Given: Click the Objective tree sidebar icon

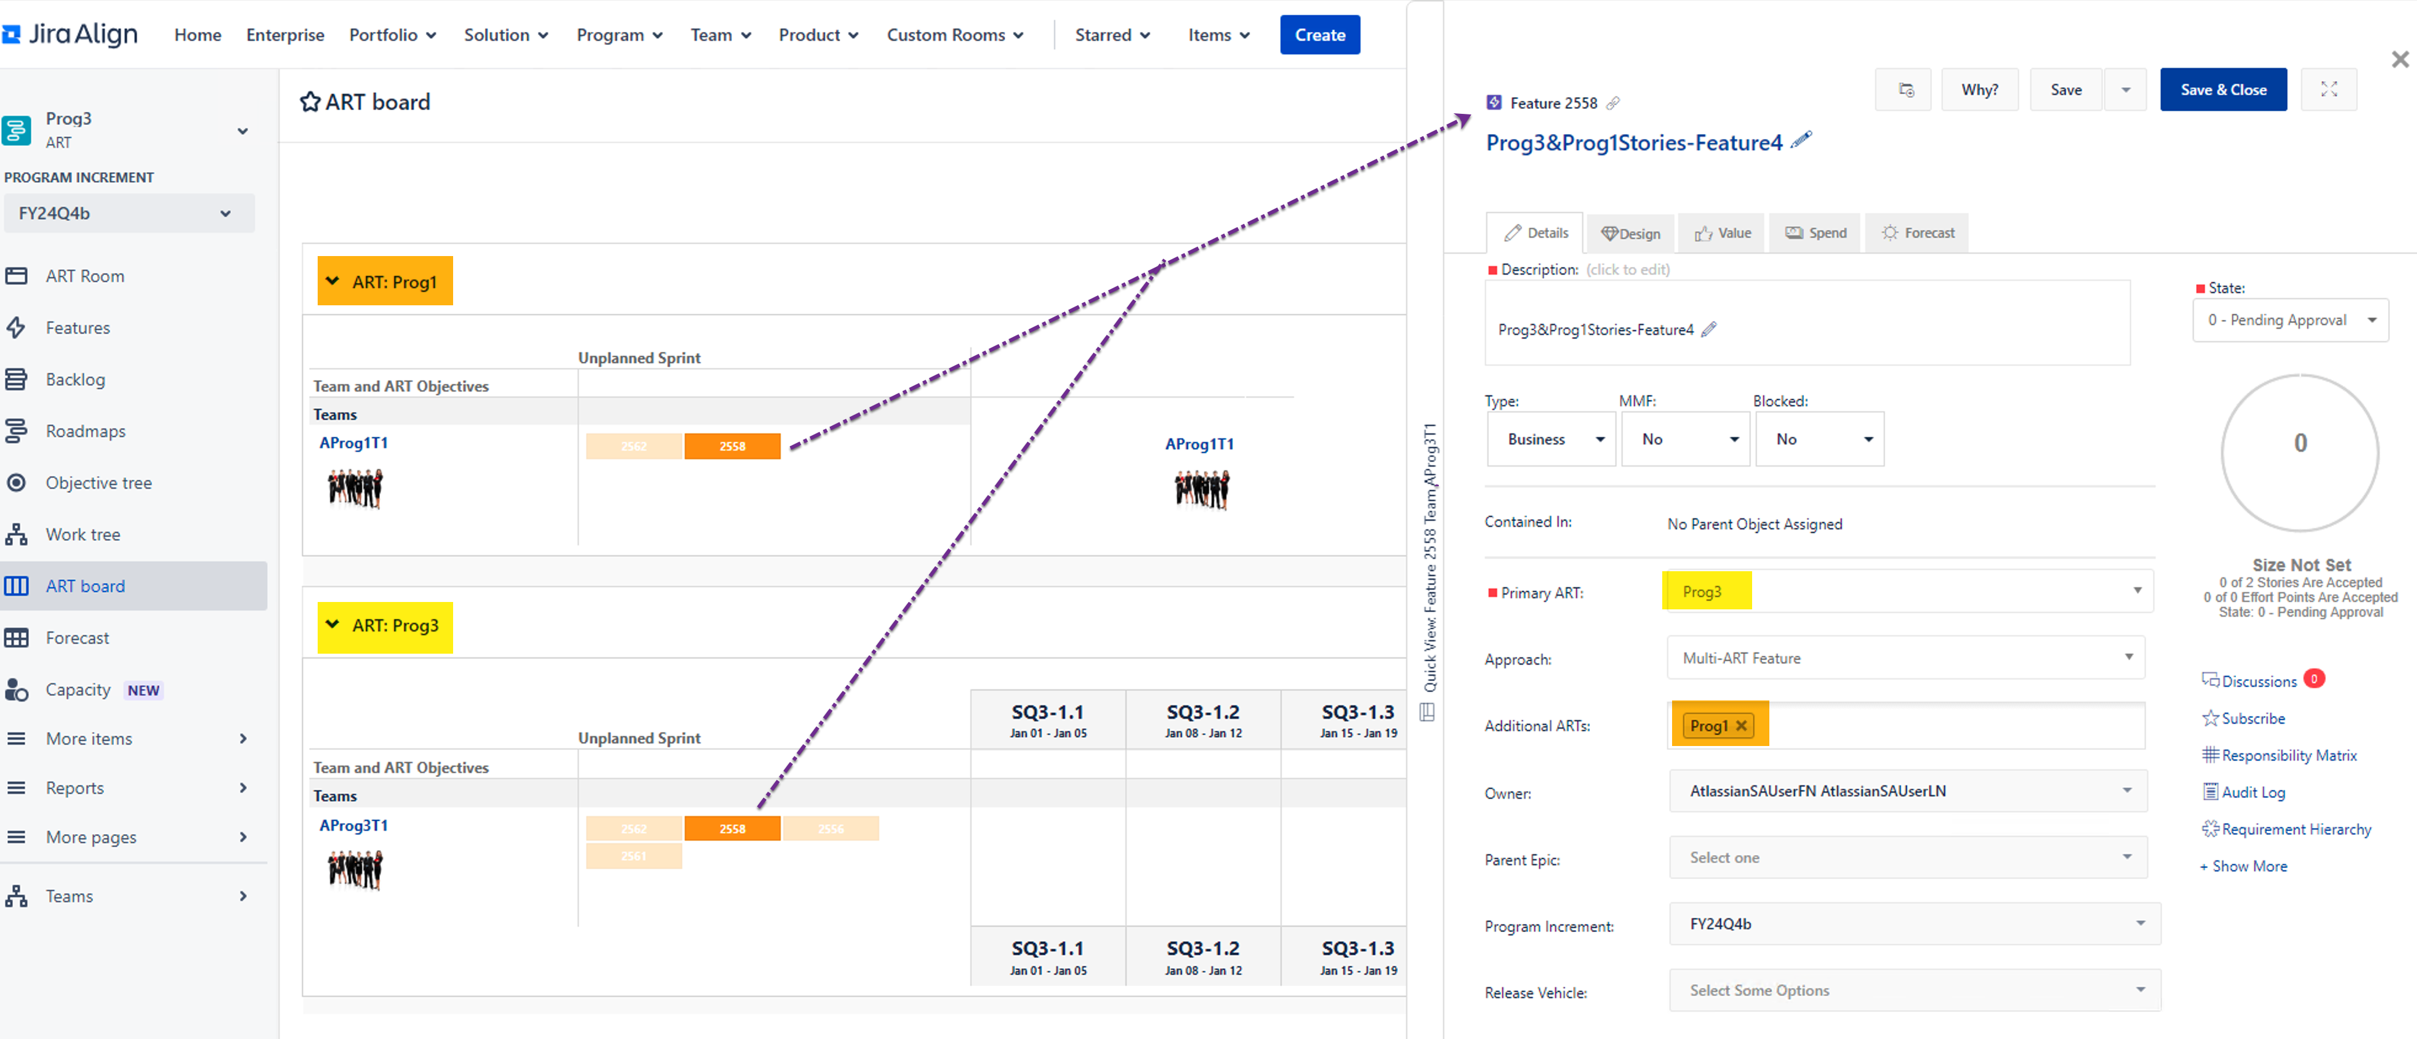Looking at the screenshot, I should (x=16, y=483).
